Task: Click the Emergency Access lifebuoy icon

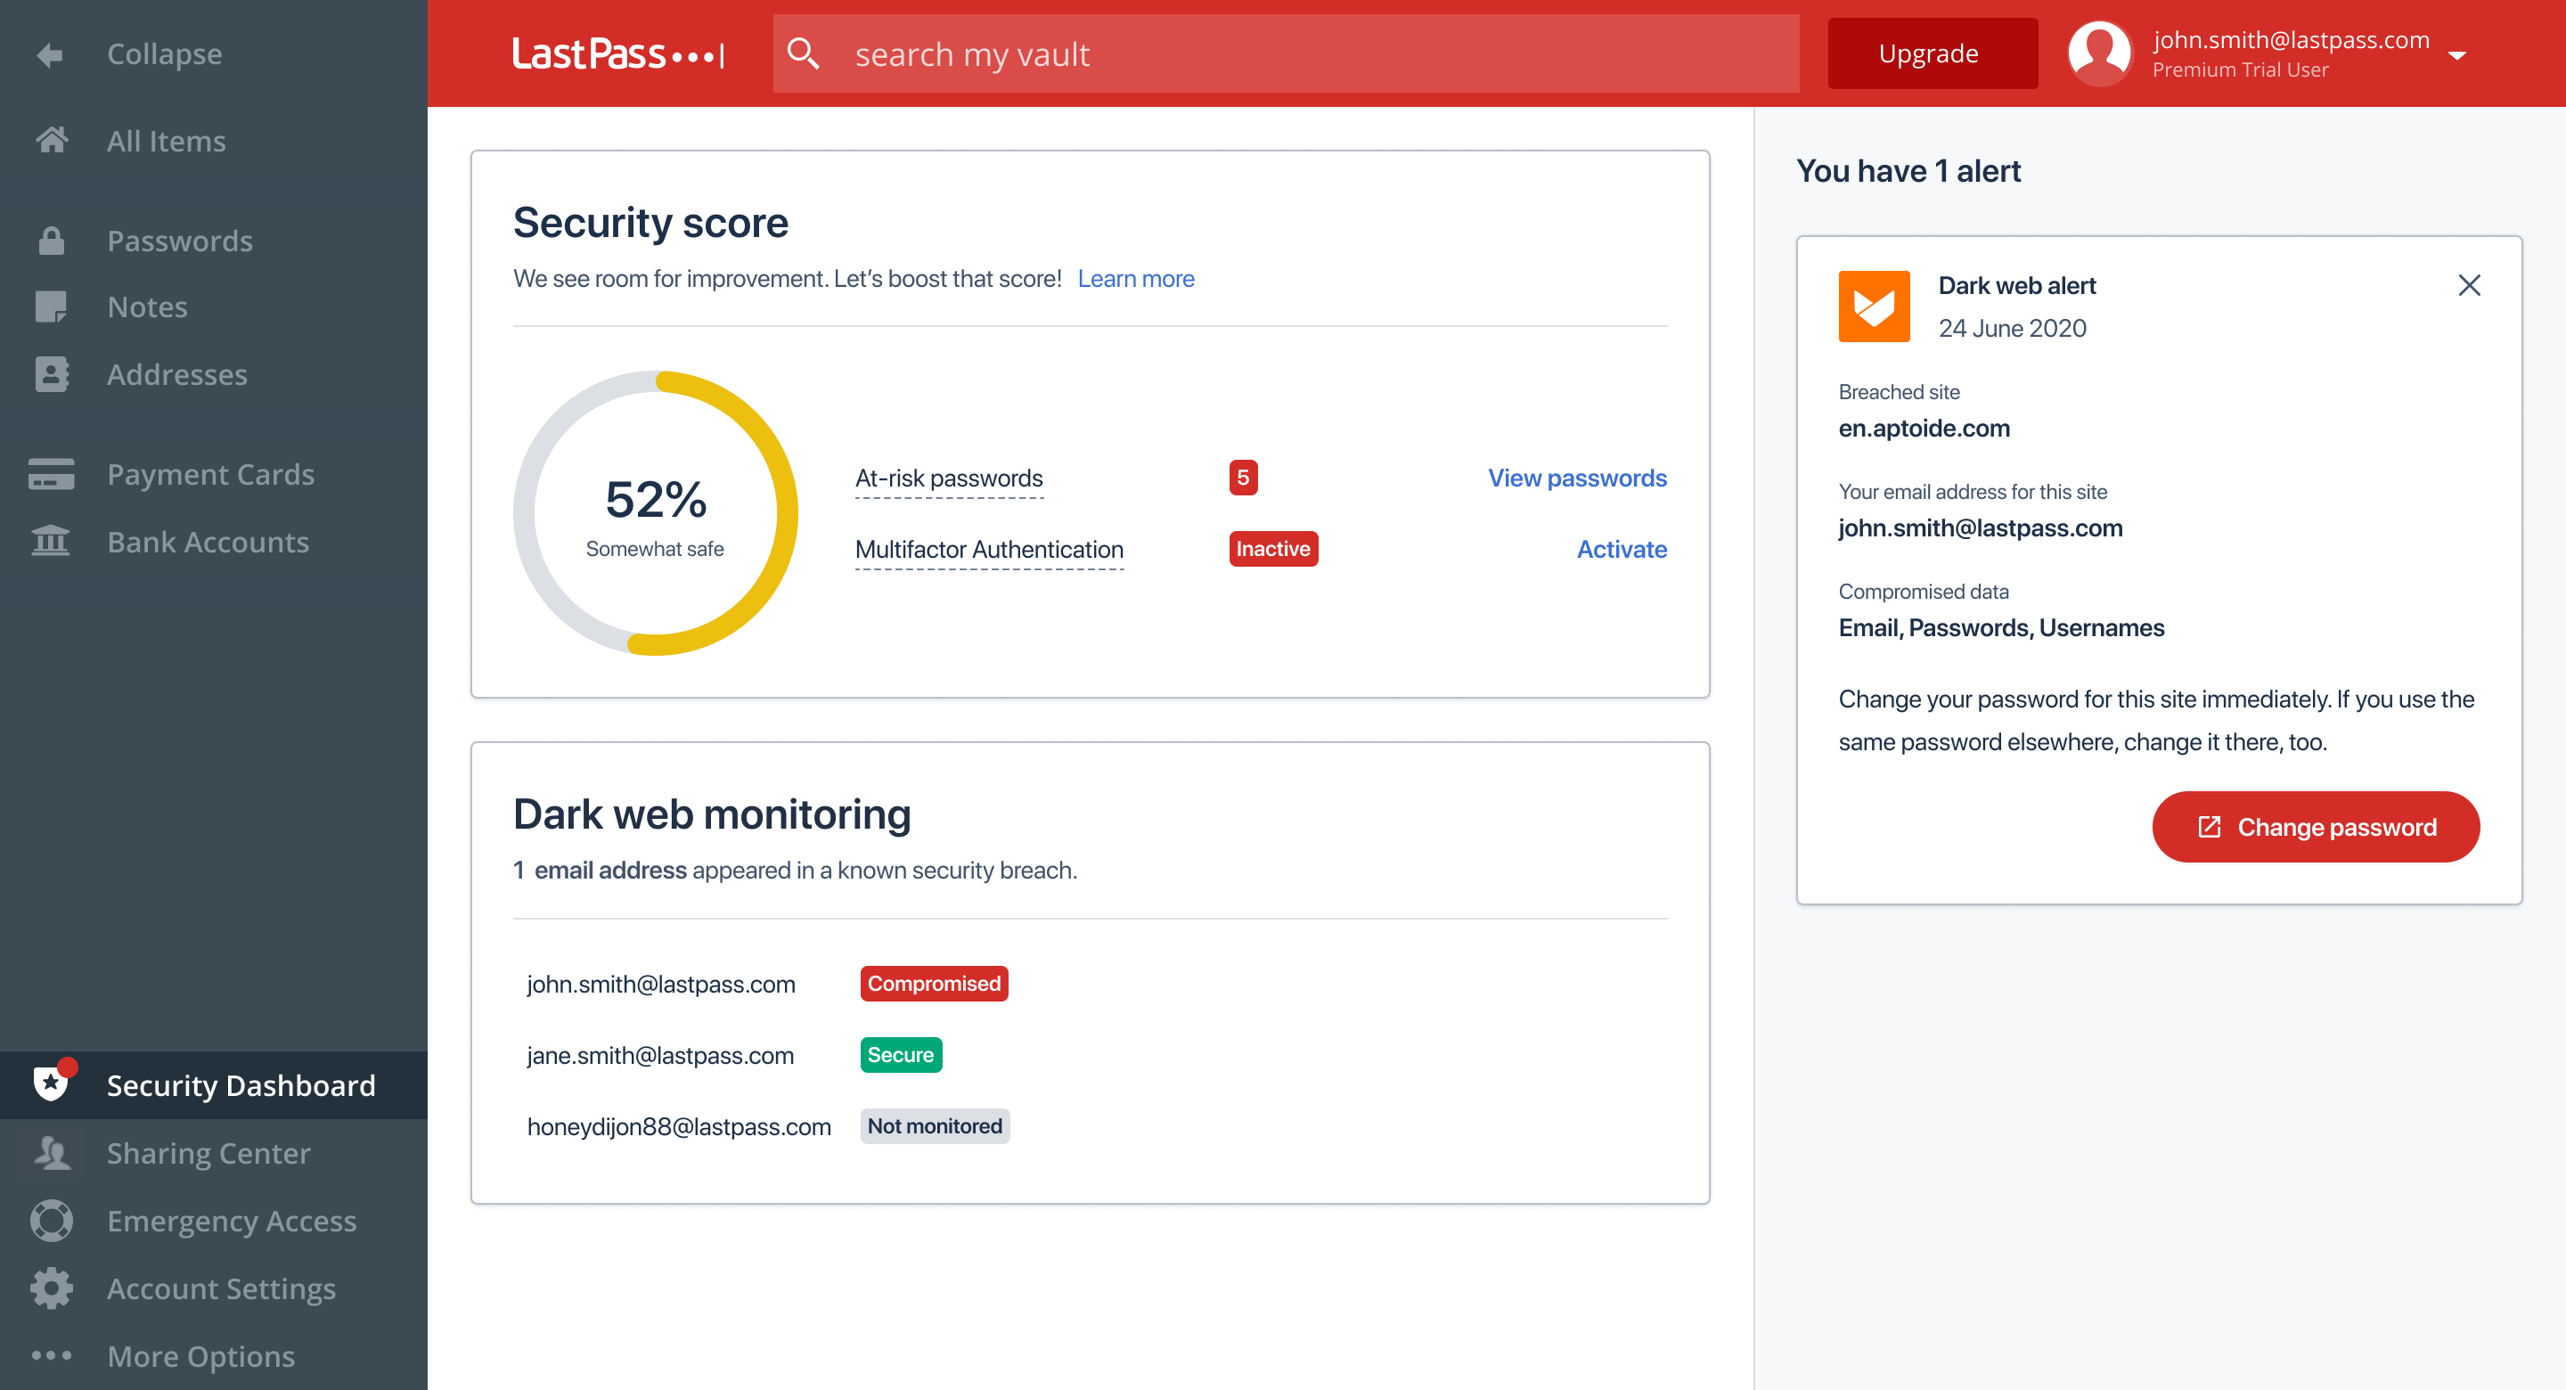Action: (51, 1221)
